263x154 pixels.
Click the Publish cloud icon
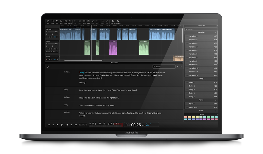click(x=70, y=21)
